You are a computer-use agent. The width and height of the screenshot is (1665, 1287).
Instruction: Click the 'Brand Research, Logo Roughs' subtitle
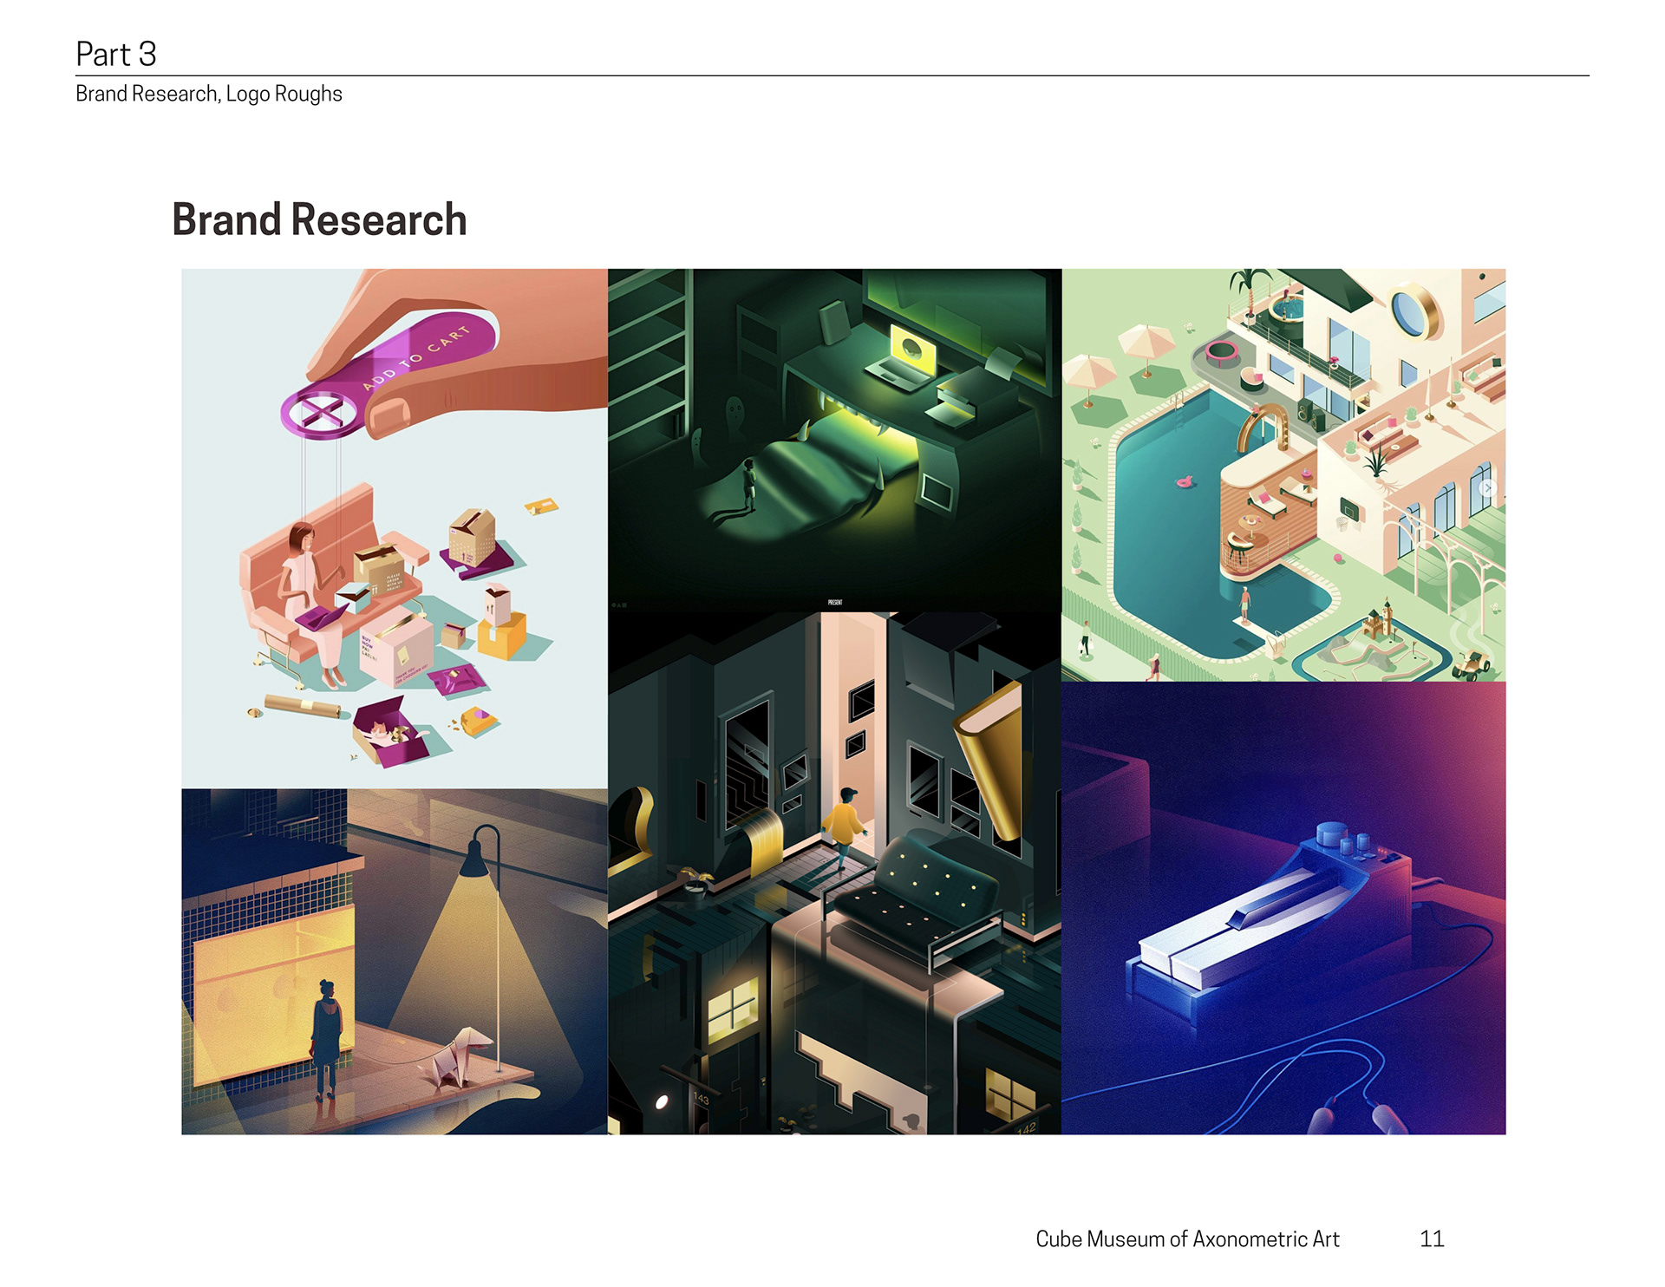coord(208,94)
